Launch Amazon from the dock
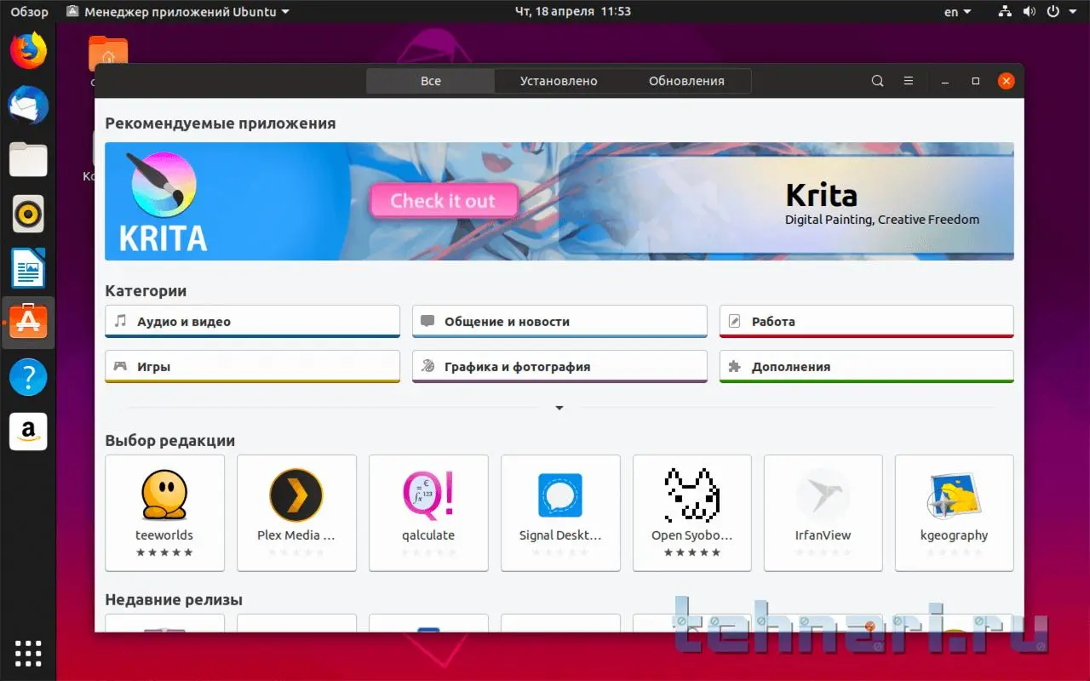Viewport: 1090px width, 681px height. pyautogui.click(x=28, y=432)
